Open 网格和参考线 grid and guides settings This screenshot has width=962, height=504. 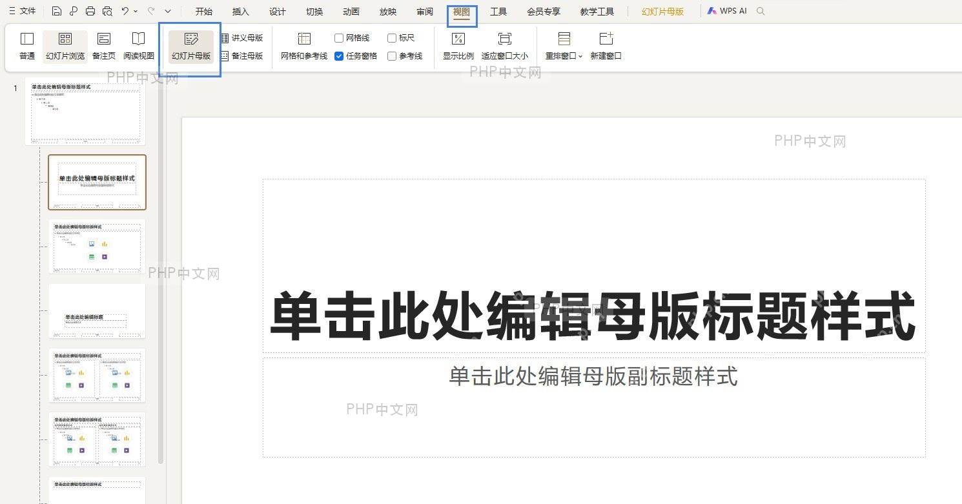coord(304,46)
